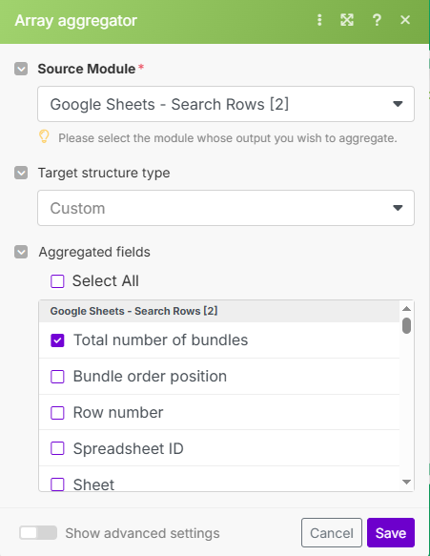Viewport: 430px width, 556px height.
Task: Click the lightbulb hint icon
Action: point(44,136)
